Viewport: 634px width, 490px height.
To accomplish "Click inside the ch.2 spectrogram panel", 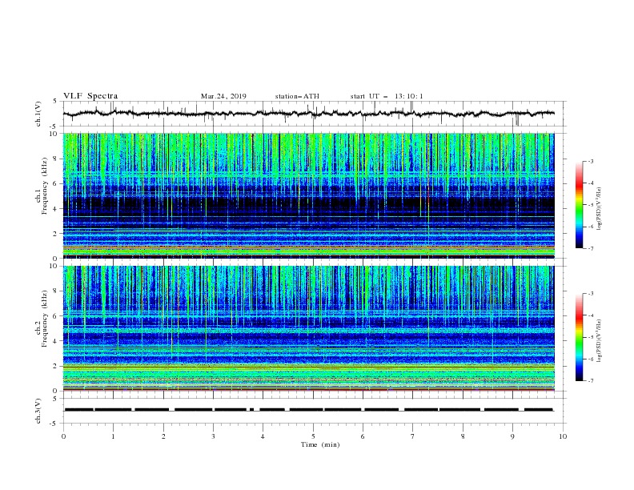I will pyautogui.click(x=309, y=328).
